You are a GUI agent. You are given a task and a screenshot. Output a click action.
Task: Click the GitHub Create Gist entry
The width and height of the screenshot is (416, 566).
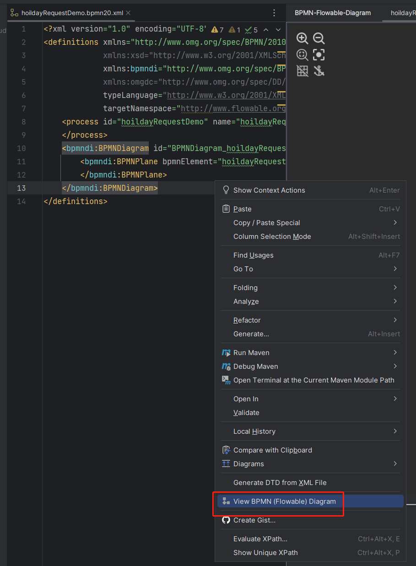tap(254, 520)
